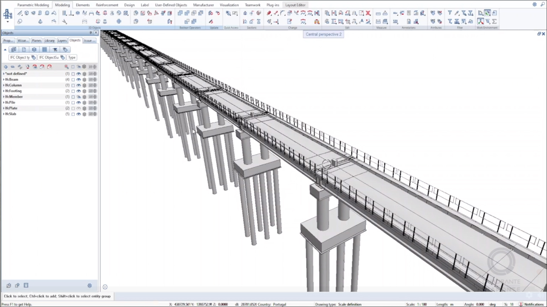The width and height of the screenshot is (547, 307).
Task: Expand the IfcSlab tree node
Action: [x=4, y=114]
